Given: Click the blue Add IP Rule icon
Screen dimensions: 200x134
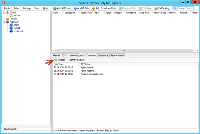Looking at the screenshot, I should point(75,8).
